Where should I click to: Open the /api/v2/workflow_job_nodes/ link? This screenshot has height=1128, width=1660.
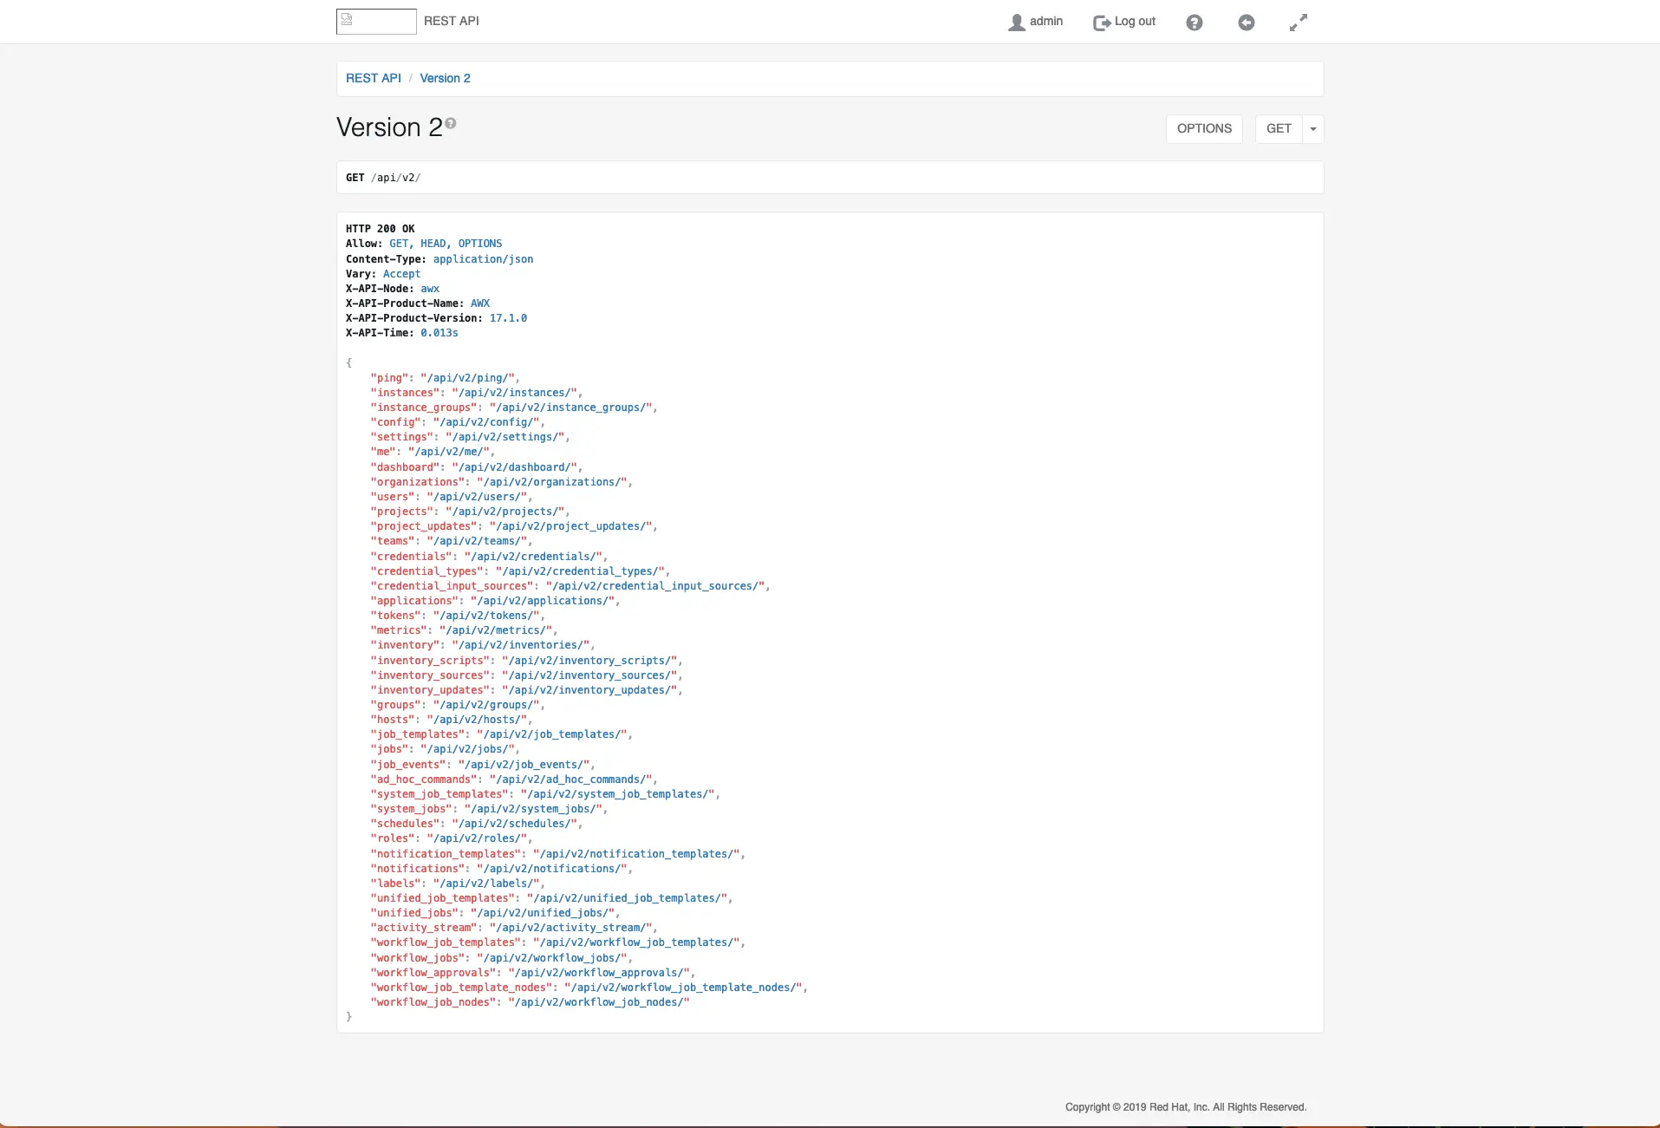coord(598,1002)
